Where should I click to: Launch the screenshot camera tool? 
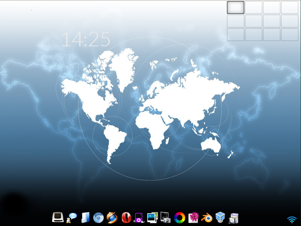tap(166, 217)
